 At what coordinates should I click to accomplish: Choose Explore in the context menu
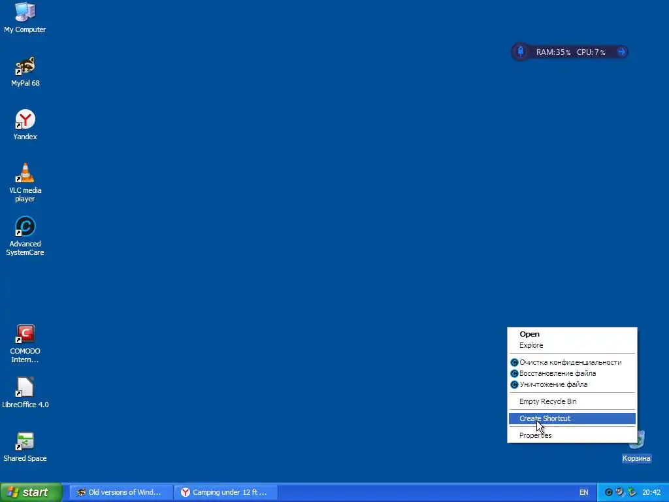(x=572, y=345)
